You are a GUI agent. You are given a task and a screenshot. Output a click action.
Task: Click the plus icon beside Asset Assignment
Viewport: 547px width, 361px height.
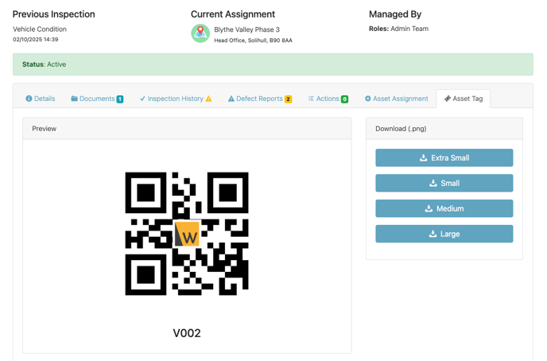(368, 99)
